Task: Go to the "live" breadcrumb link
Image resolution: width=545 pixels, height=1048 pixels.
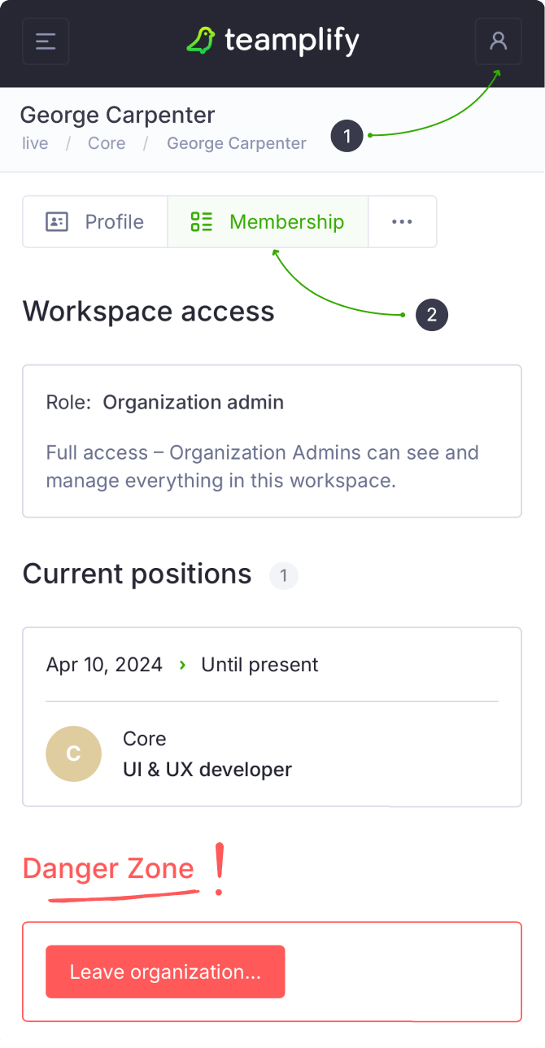Action: (34, 144)
